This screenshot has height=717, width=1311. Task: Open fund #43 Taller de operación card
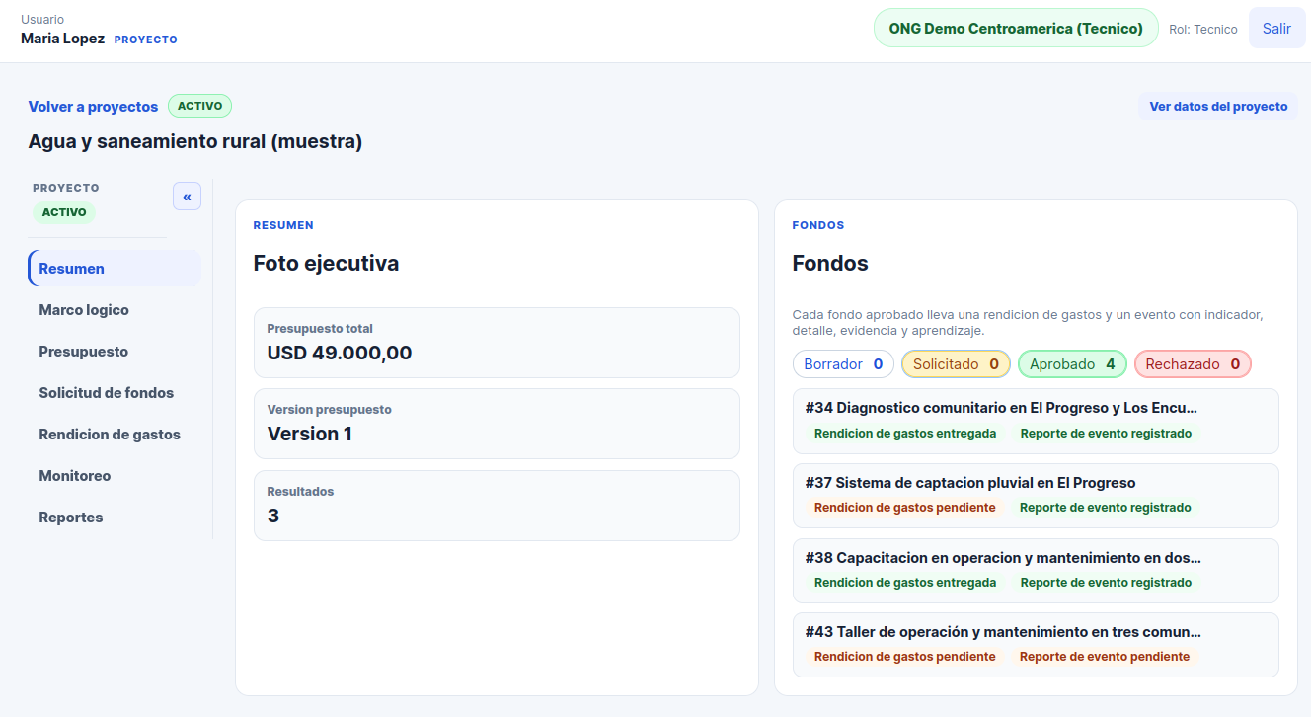click(x=1036, y=645)
